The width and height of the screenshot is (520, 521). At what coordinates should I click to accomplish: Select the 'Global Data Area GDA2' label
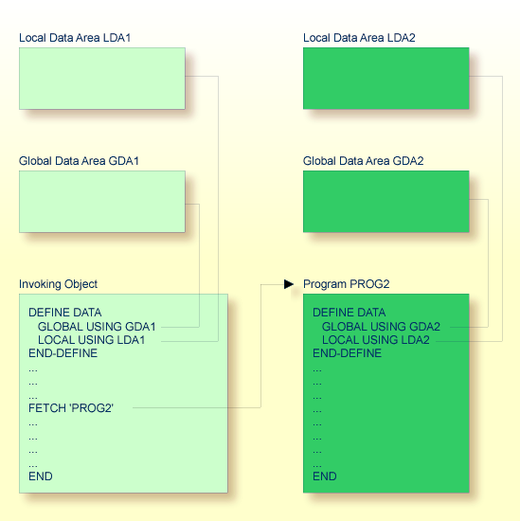(363, 161)
